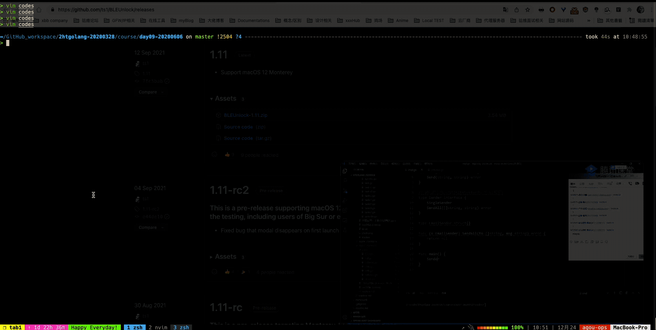Open the 1.11-rc release title link
Viewport: 656px width, 330px height.
pos(226,307)
